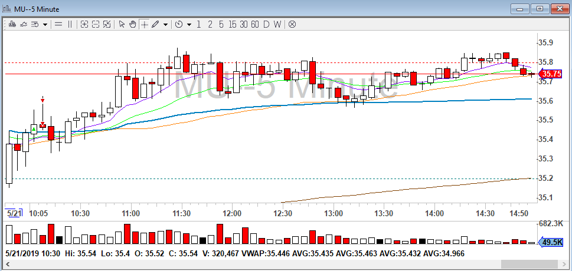Click the left scroll arrow
Screen dimensions: 572x271
click(7, 264)
